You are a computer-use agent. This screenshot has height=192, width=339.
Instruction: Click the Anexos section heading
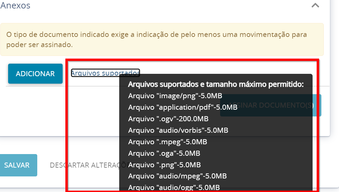point(16,5)
